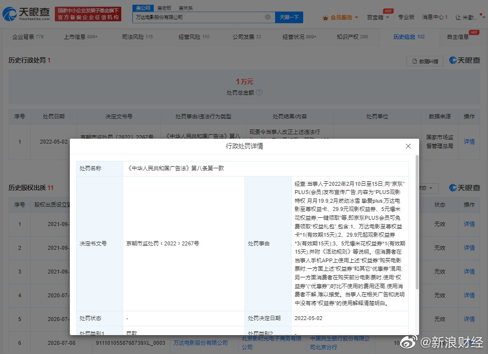This screenshot has width=488, height=354.
Task: Click the 1万元 penalty total
Action: (244, 81)
